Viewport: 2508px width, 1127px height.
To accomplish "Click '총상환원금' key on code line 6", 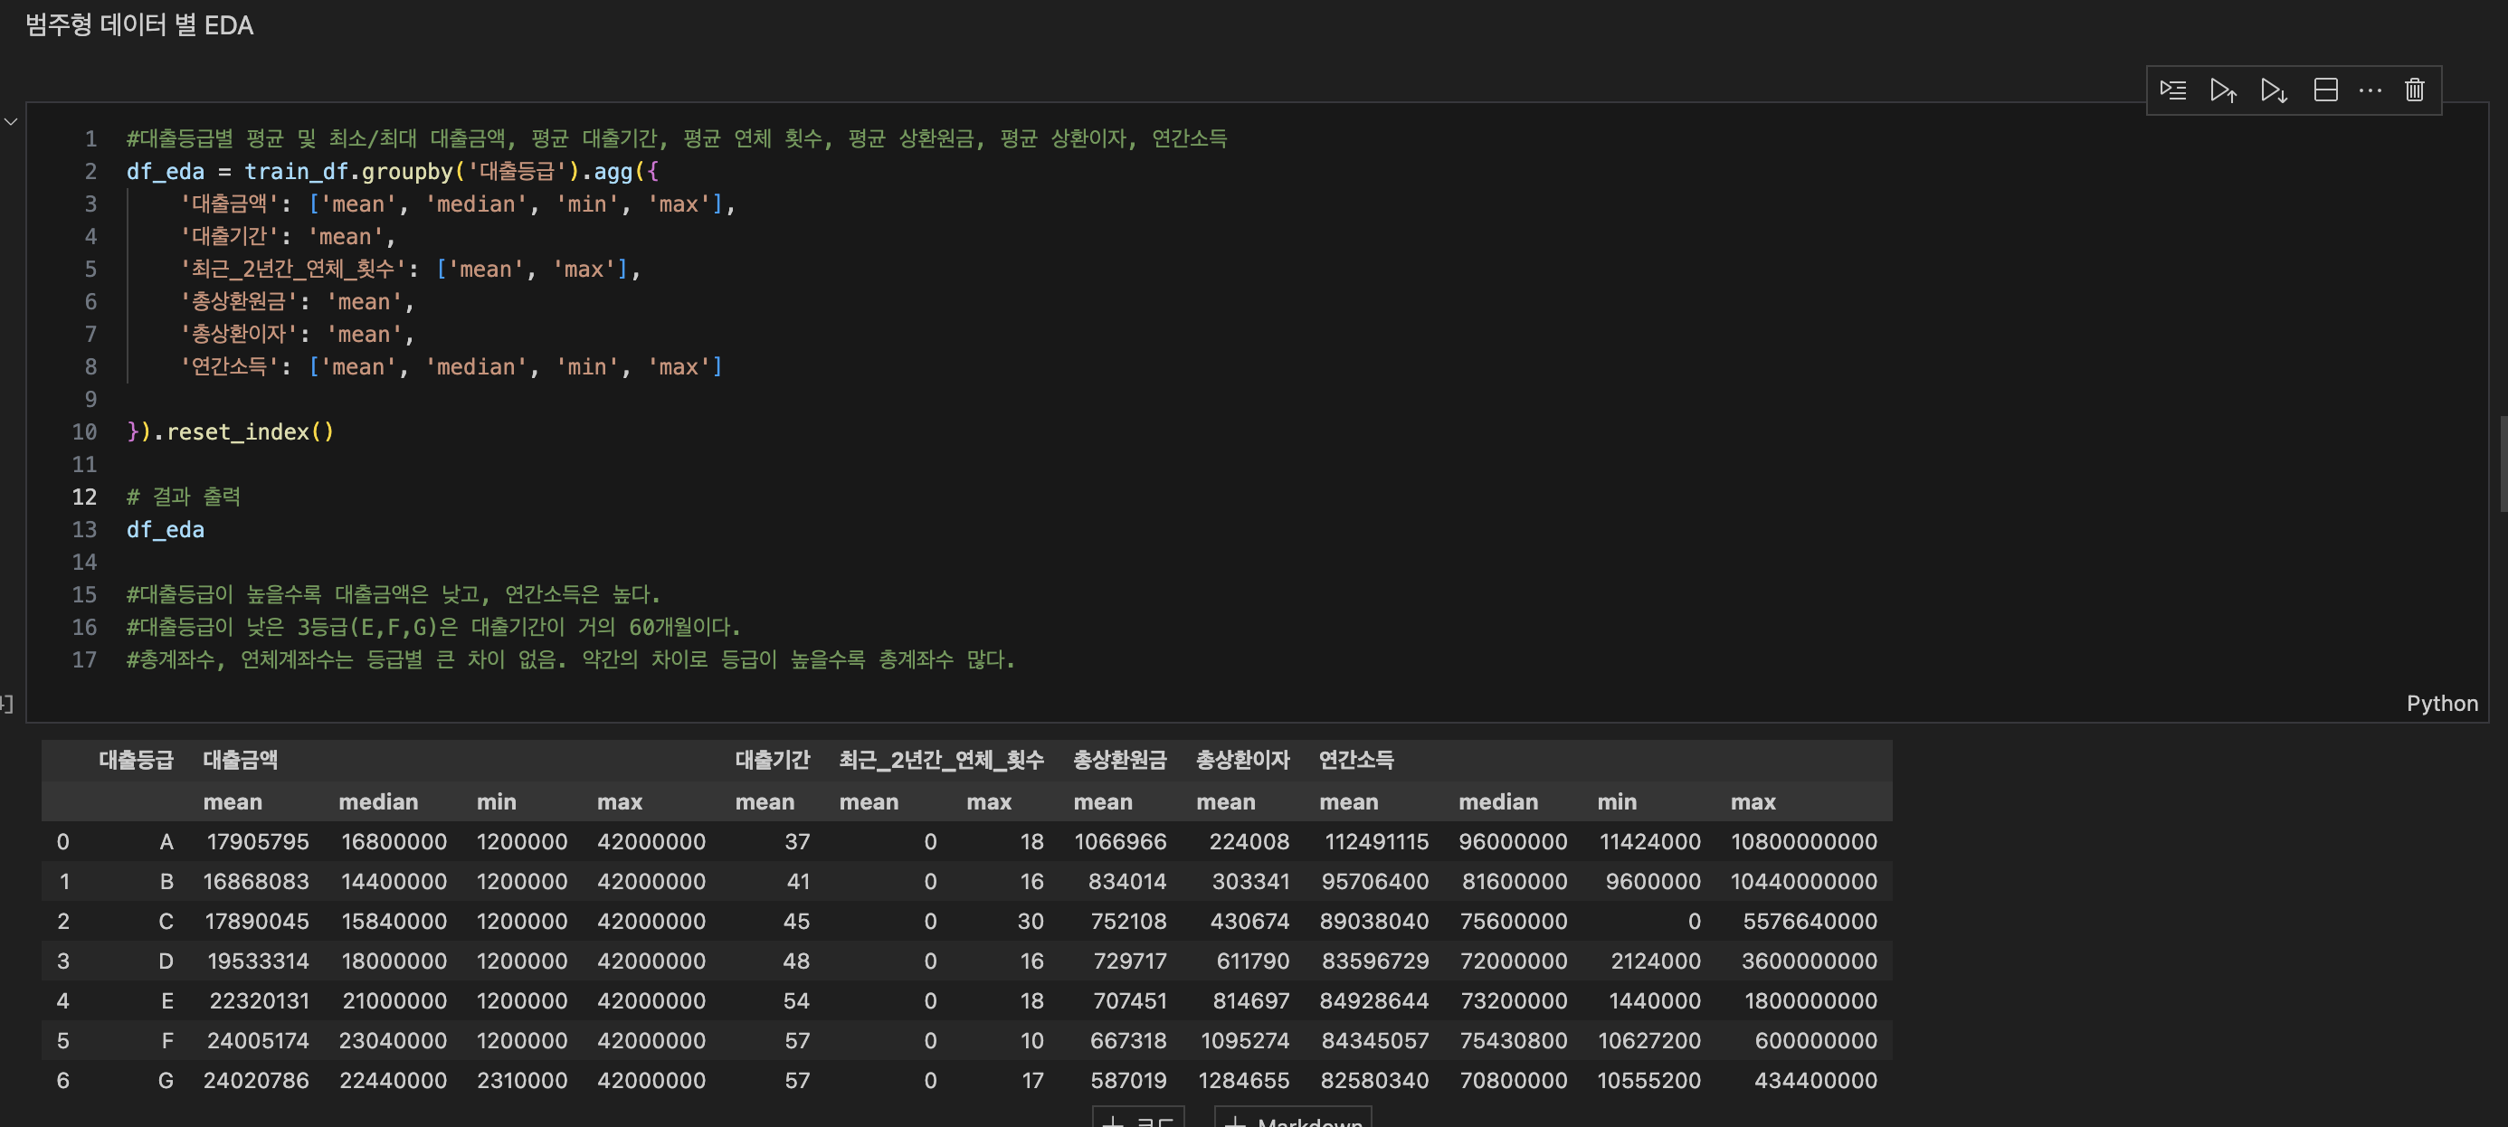I will click(239, 302).
